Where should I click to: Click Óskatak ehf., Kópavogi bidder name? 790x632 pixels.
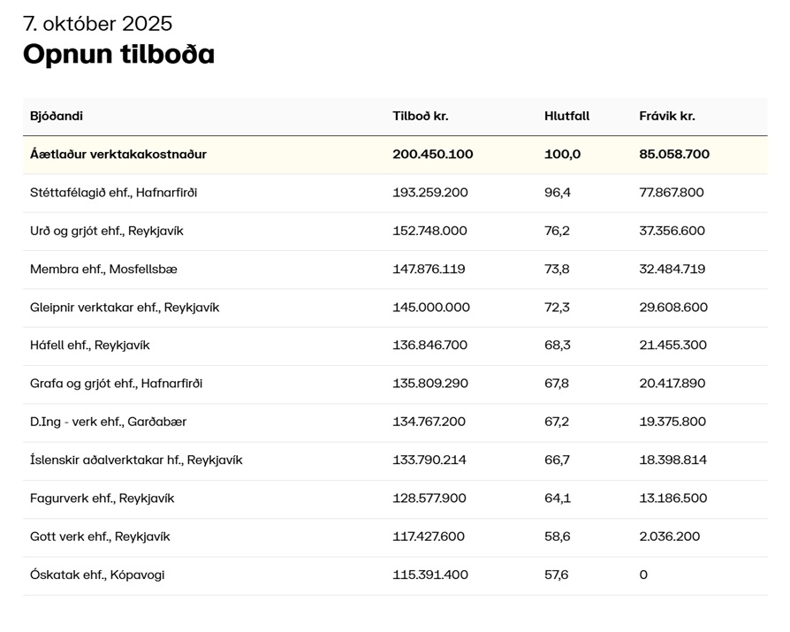coord(97,575)
